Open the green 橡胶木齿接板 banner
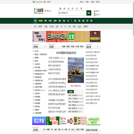134x134 pixels. (52, 121)
